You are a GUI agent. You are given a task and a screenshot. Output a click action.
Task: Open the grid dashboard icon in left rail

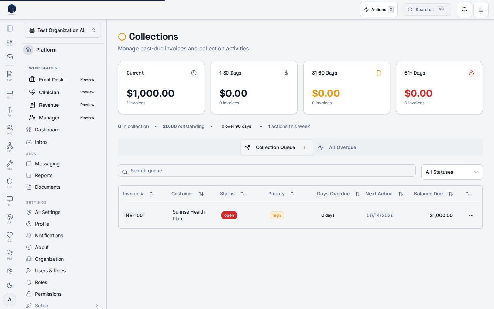[x=10, y=43]
